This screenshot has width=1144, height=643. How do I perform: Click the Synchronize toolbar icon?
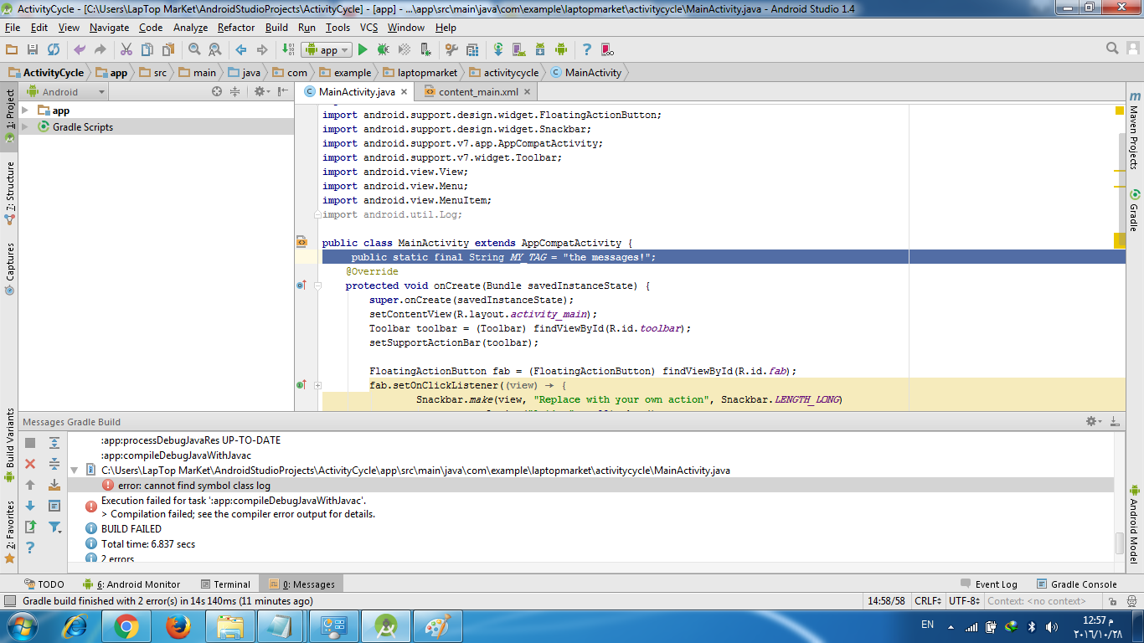pyautogui.click(x=54, y=49)
